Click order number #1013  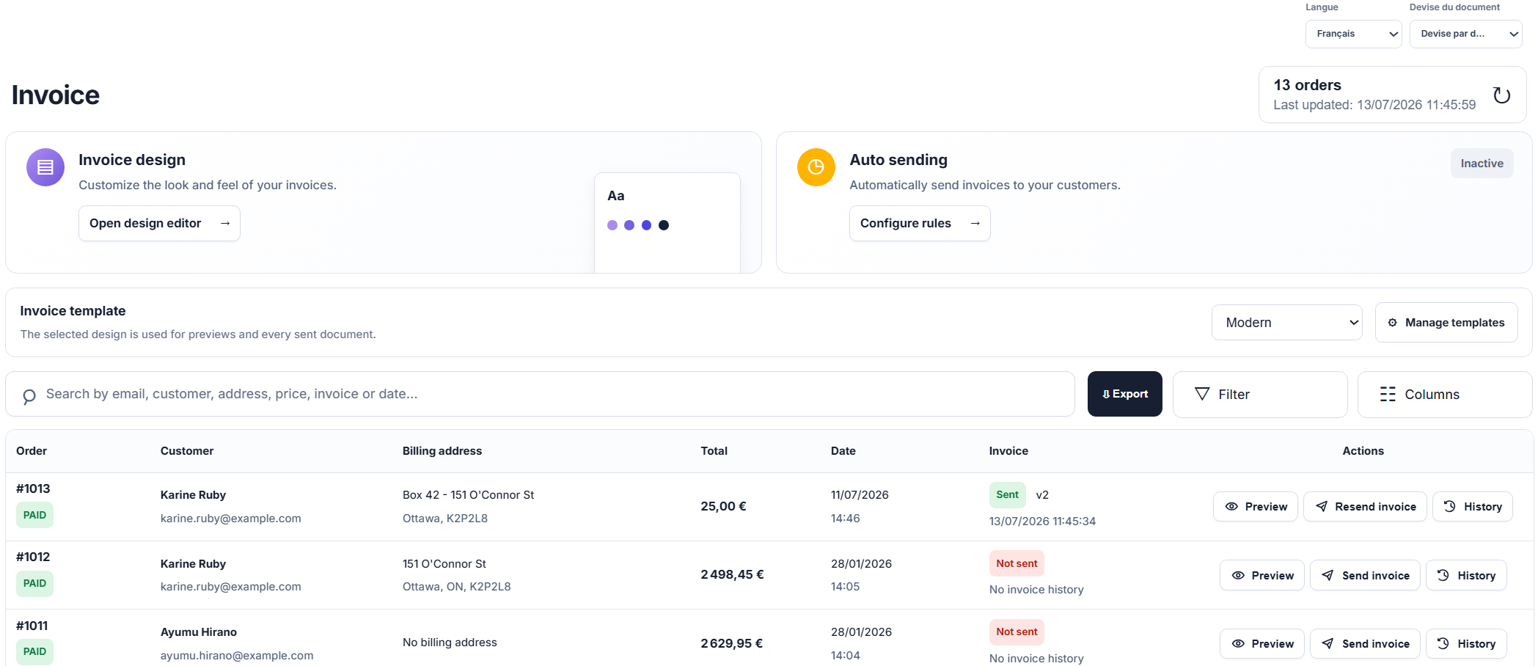(x=33, y=488)
